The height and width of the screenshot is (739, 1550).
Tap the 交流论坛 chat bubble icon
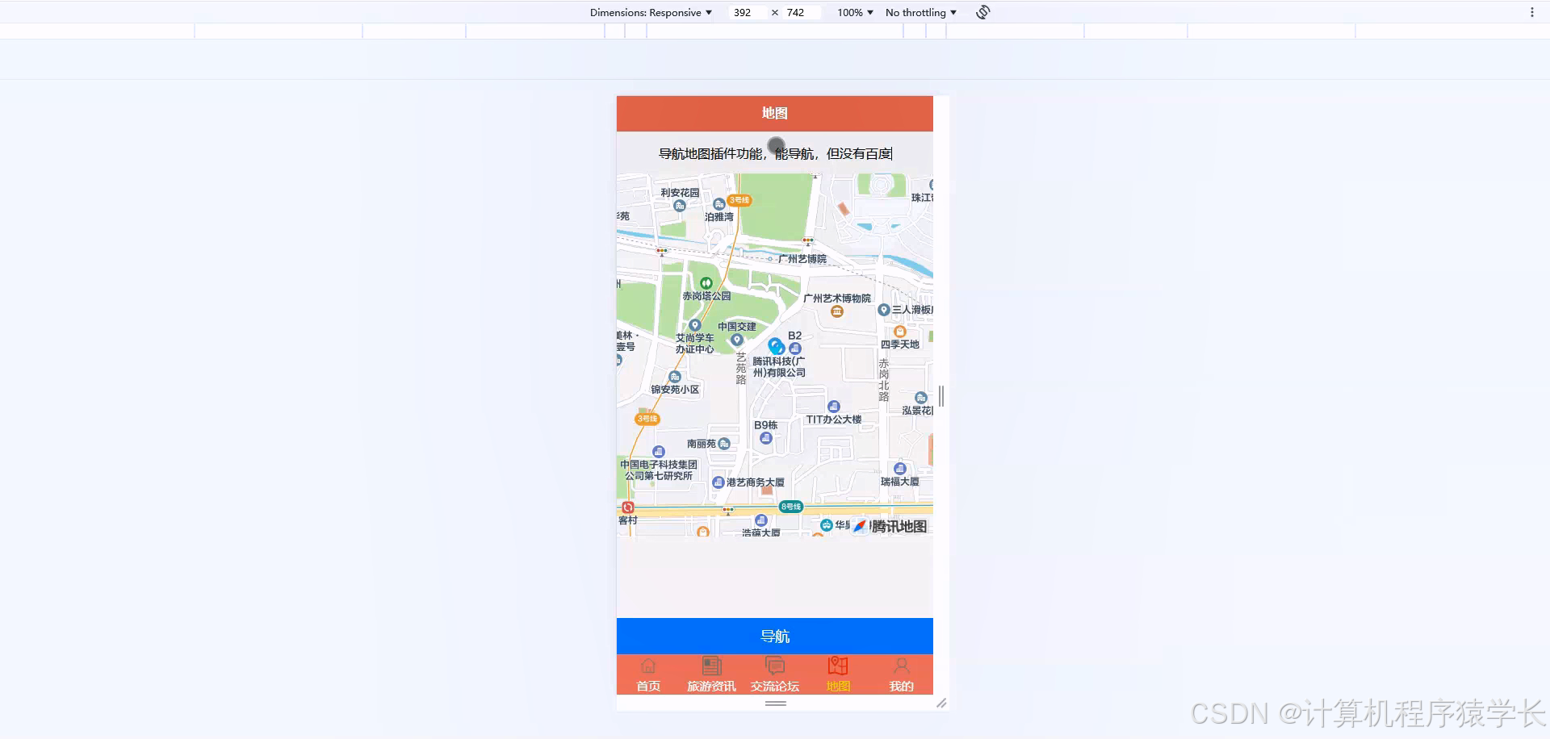[774, 665]
